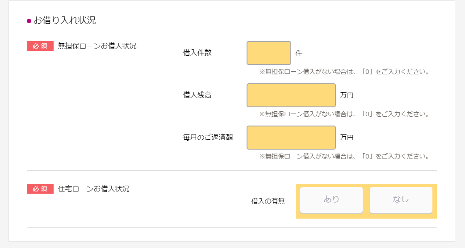This screenshot has width=465, height=248.
Task: Click the hint note under 借入件数 field
Action: tap(344, 72)
